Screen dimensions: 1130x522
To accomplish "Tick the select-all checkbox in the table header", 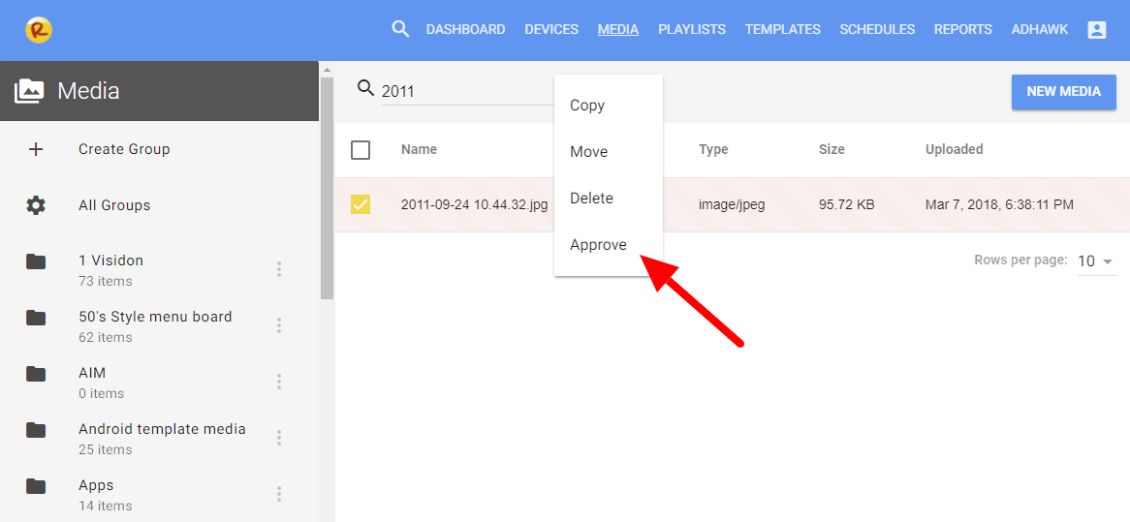I will coord(361,150).
